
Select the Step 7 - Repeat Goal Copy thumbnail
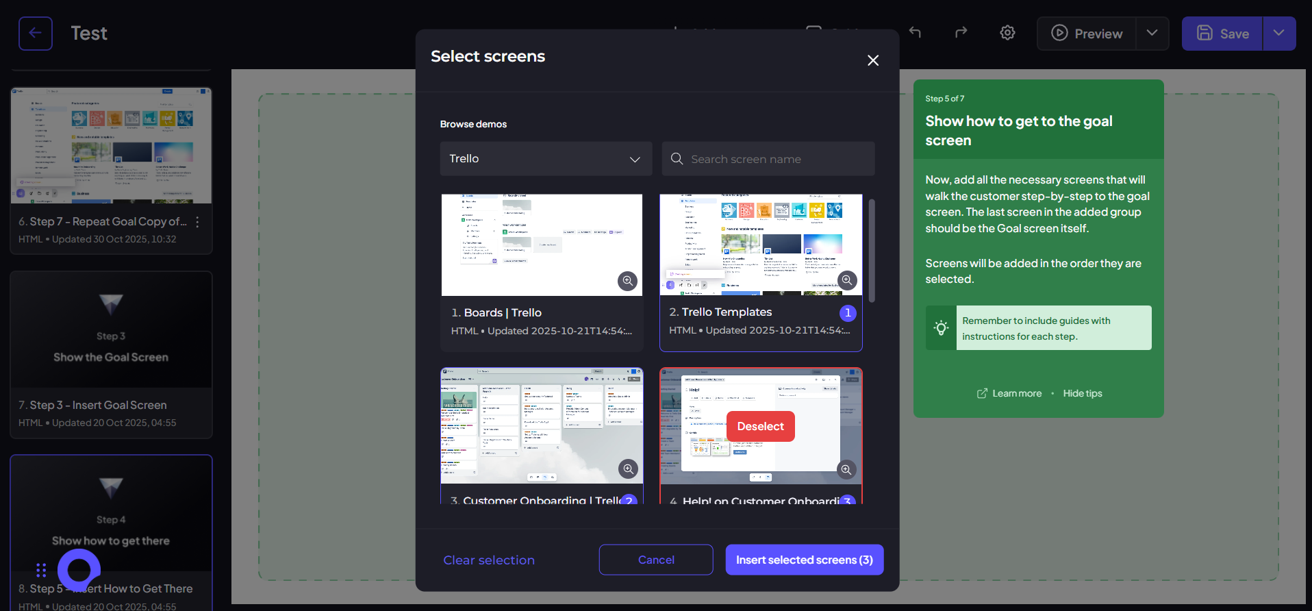click(111, 145)
